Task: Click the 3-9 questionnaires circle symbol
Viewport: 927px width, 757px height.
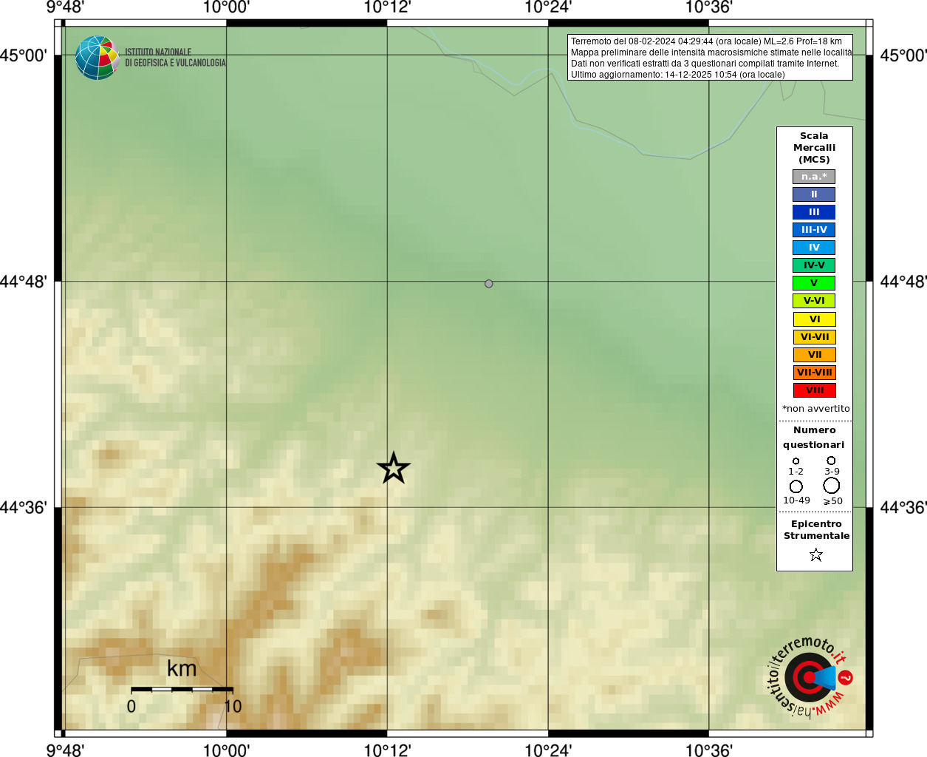Action: click(x=831, y=461)
